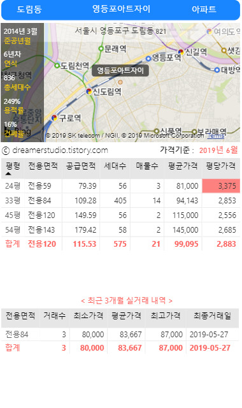Sort by 거래수 column header
This screenshot has height=408, width=242.
[54, 316]
